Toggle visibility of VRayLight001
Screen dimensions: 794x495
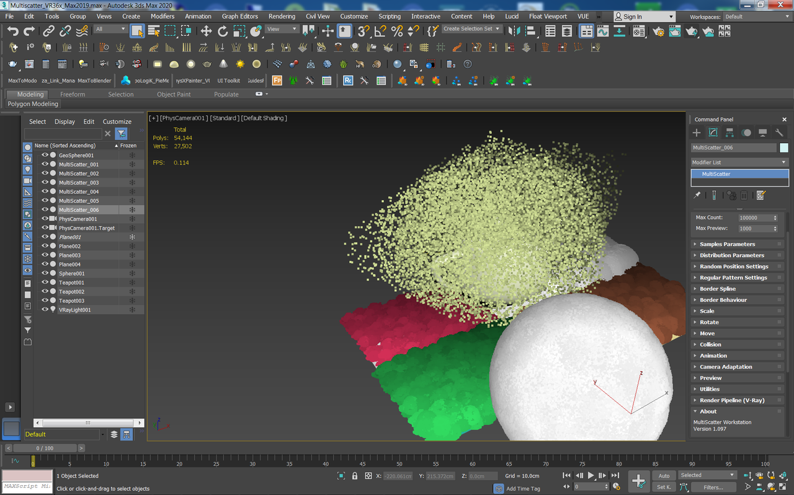tap(45, 310)
